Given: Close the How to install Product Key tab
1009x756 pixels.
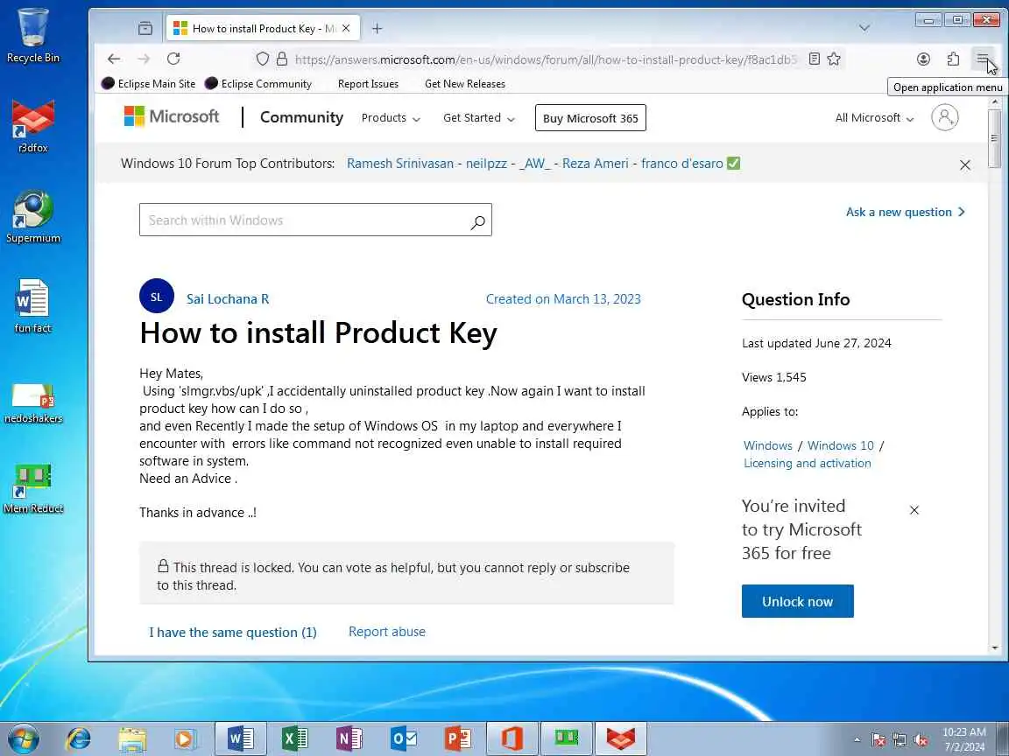Looking at the screenshot, I should pos(346,28).
